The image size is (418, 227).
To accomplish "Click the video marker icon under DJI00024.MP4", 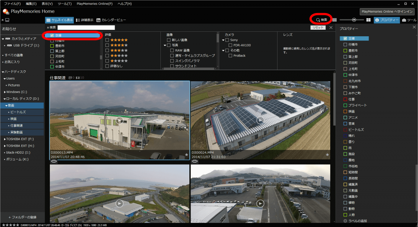I will (x=195, y=161).
